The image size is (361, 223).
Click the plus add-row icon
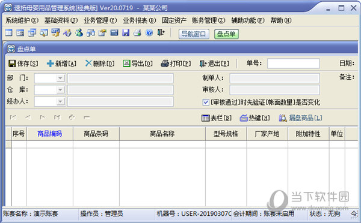pos(72,117)
